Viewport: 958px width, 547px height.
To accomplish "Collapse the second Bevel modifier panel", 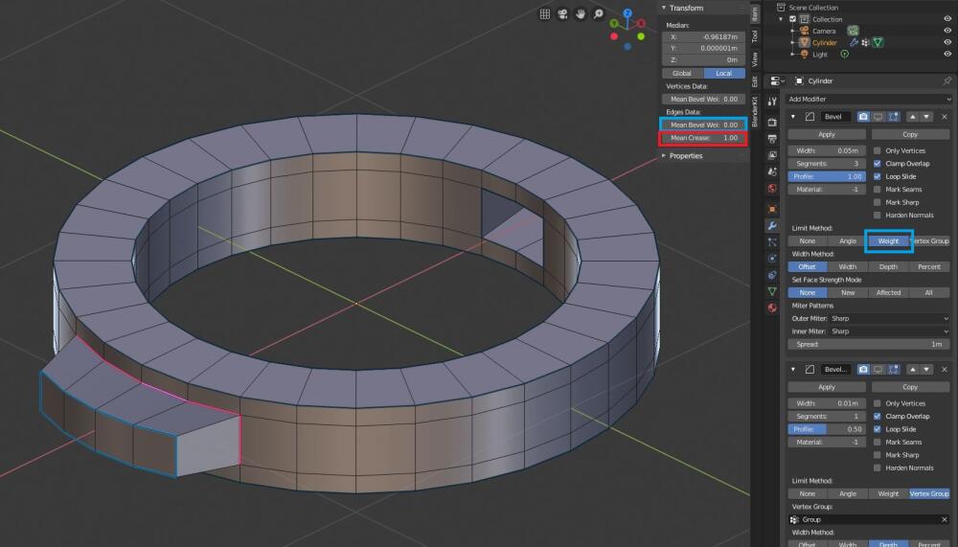I will pos(793,369).
